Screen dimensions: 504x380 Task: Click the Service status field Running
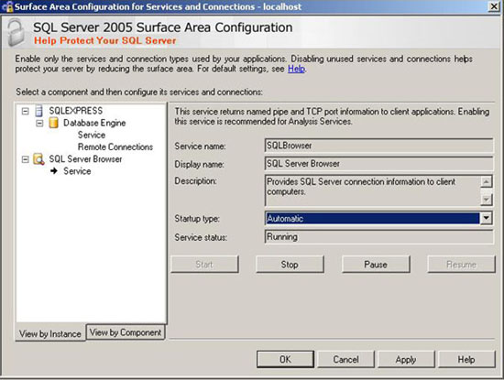coord(378,237)
